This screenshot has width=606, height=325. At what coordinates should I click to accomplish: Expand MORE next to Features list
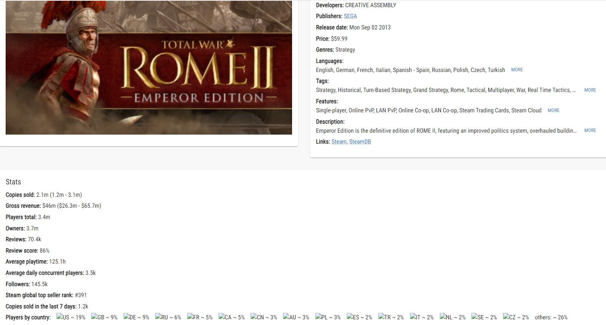553,110
